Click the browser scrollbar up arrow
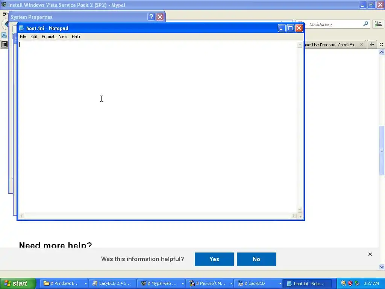The image size is (385, 289). pos(382,52)
